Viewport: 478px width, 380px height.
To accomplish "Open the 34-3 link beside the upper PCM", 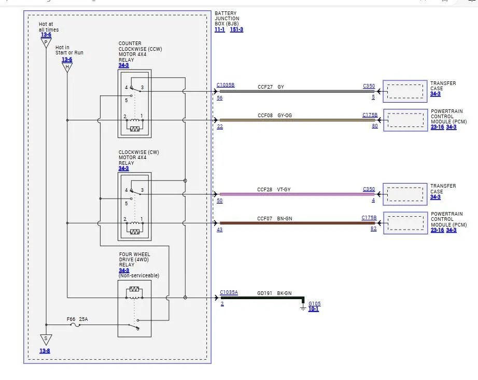I will tap(451, 127).
